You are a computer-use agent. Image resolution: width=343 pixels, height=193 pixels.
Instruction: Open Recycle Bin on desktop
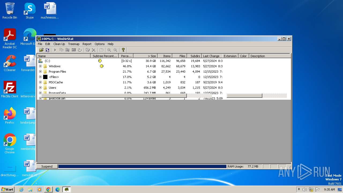10,11
